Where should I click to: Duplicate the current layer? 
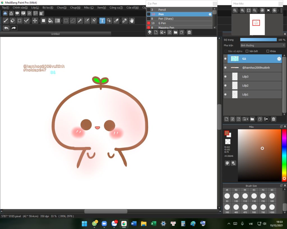coord(260,119)
